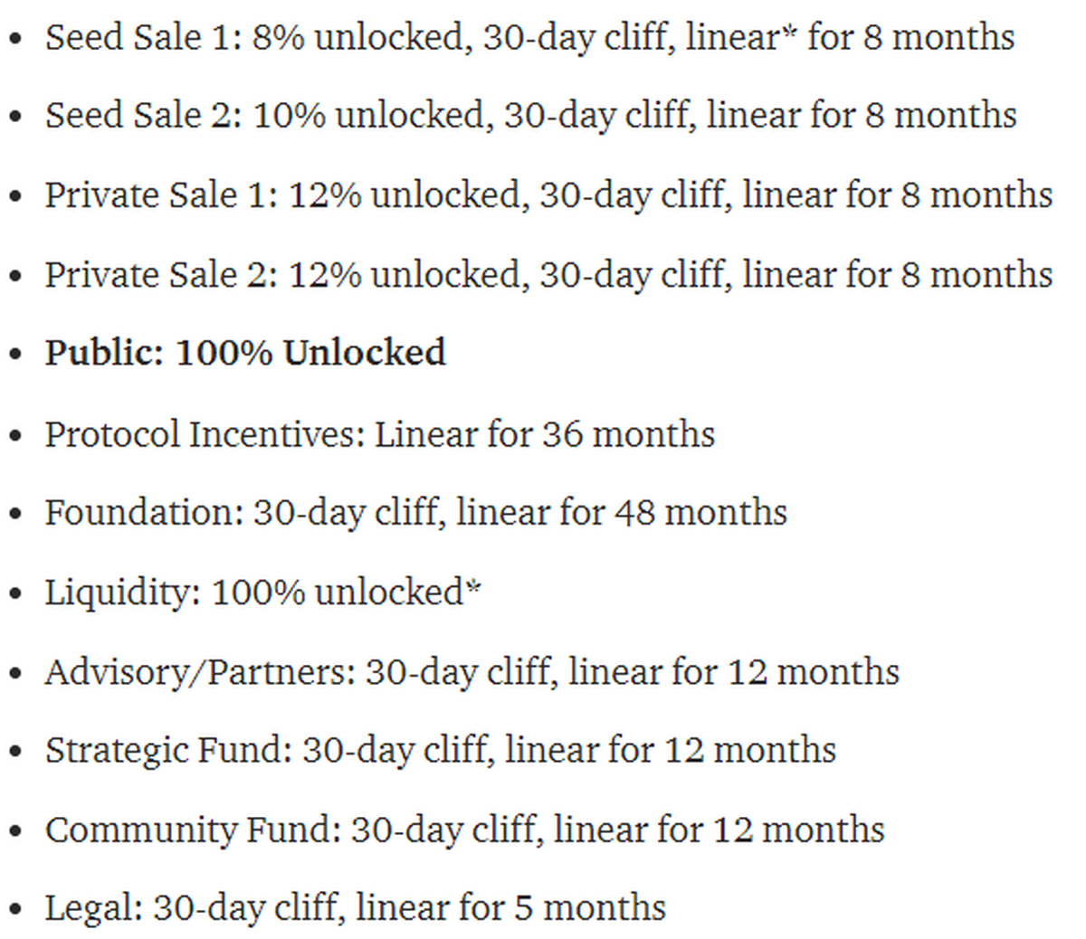Click the Foundation vesting line
The height and width of the screenshot is (939, 1086).
(415, 513)
